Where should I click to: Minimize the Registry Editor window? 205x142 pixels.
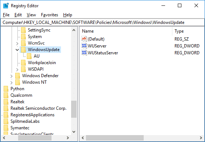(x=163, y=5)
